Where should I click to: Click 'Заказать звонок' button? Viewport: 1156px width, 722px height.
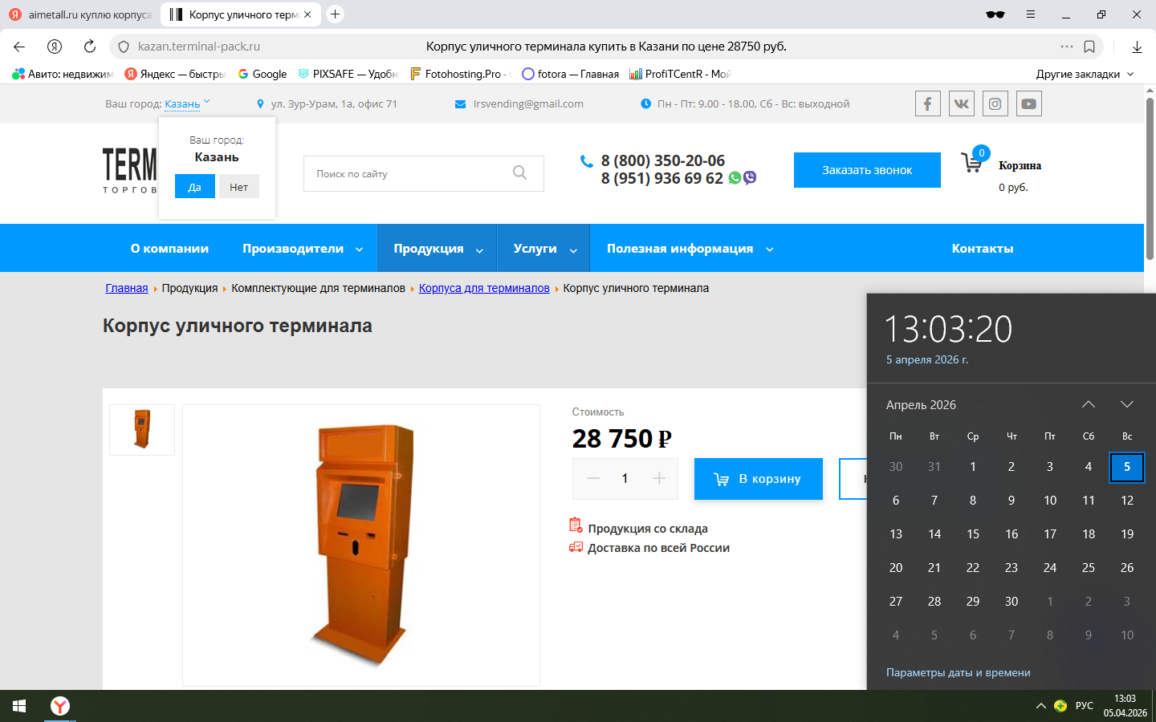(x=867, y=170)
